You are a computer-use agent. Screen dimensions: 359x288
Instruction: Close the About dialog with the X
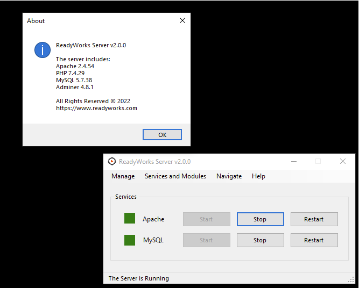click(182, 21)
